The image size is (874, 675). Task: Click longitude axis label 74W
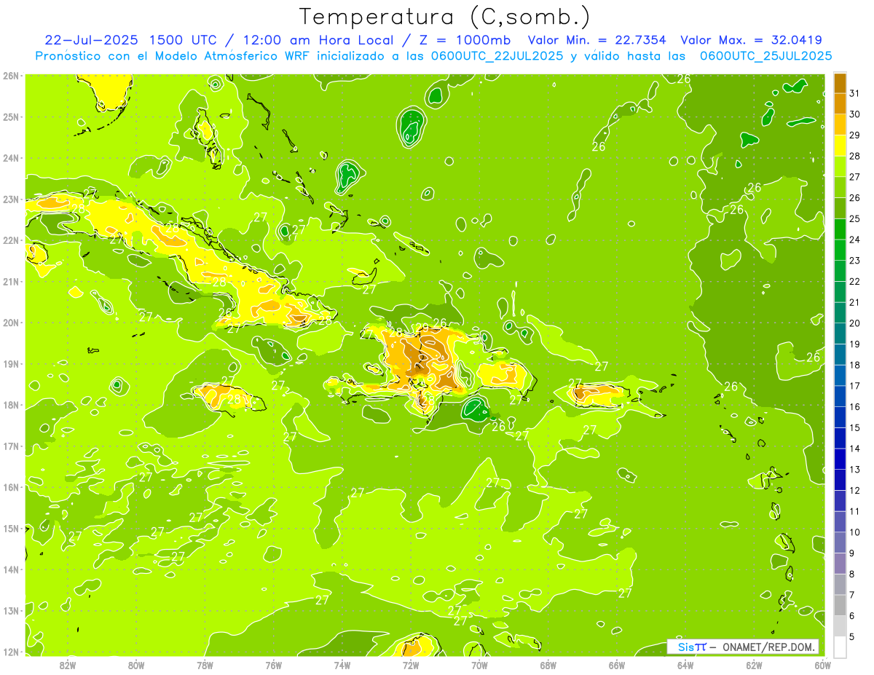coord(342,665)
